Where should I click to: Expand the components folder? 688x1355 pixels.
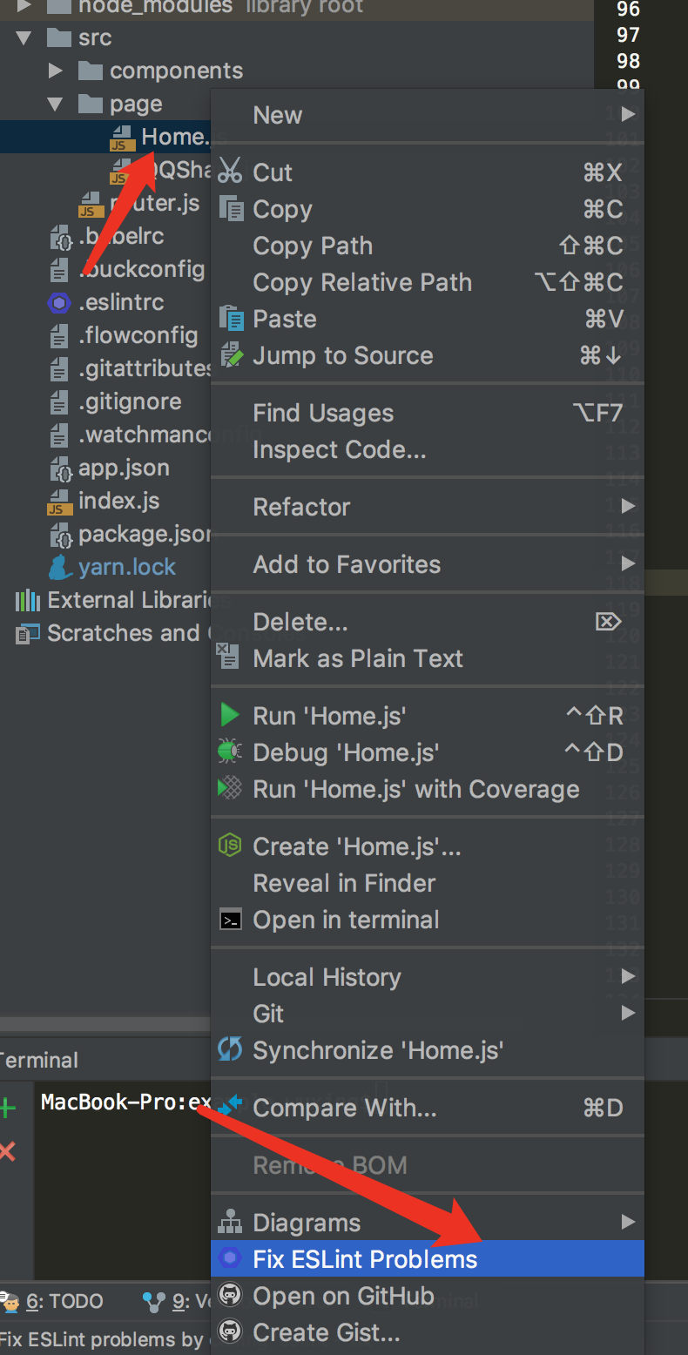point(56,71)
